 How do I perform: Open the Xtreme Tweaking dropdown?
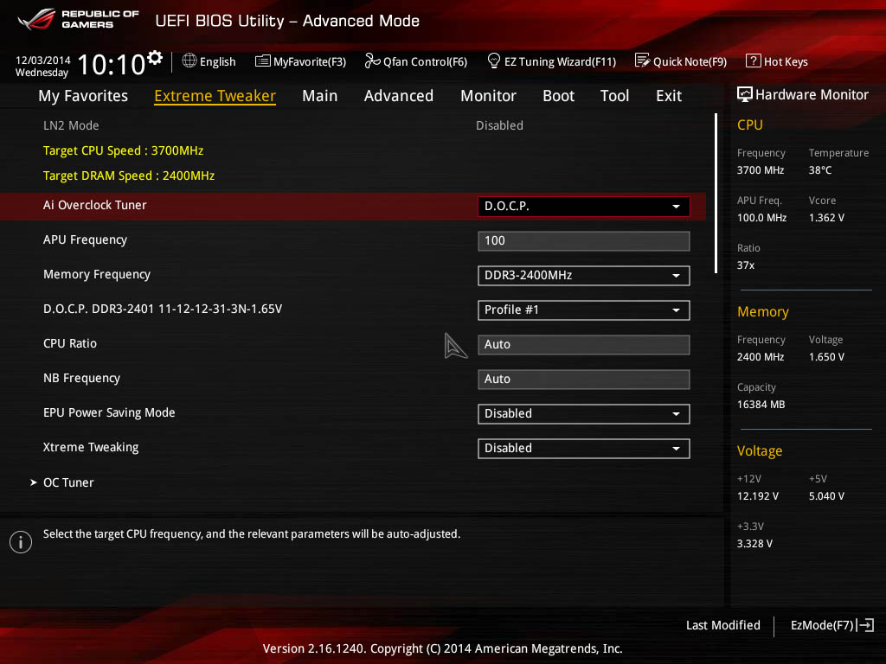click(x=584, y=449)
